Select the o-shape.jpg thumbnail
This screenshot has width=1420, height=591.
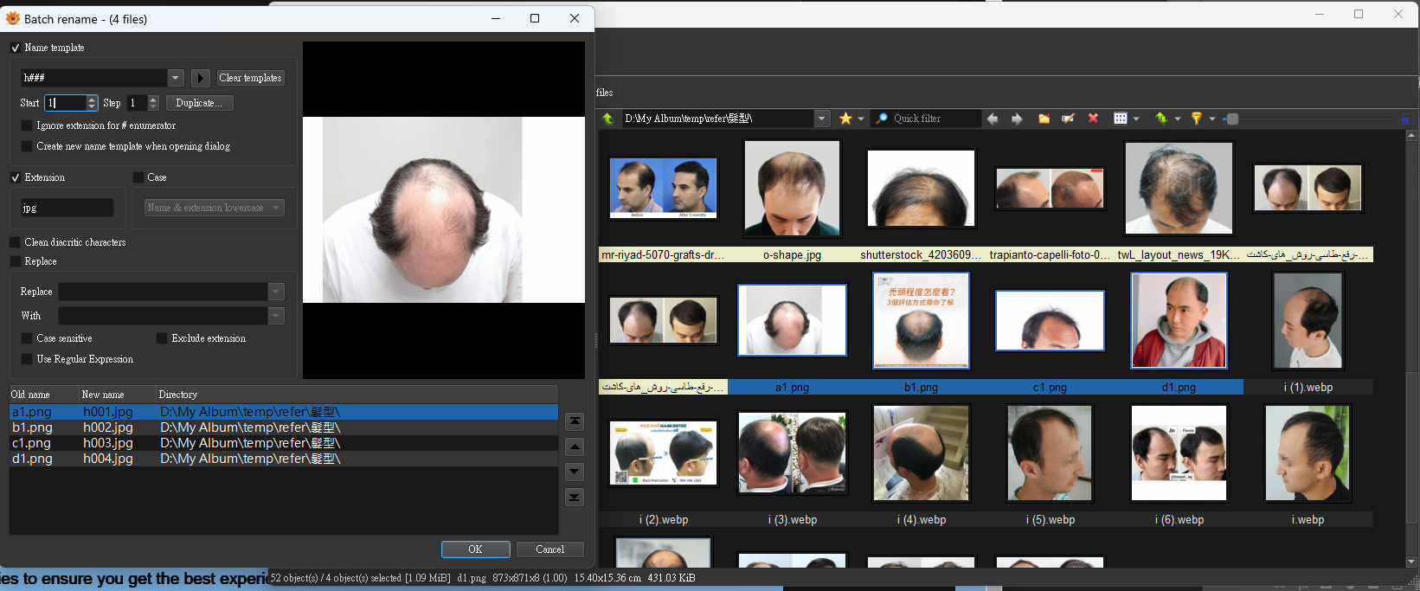792,189
